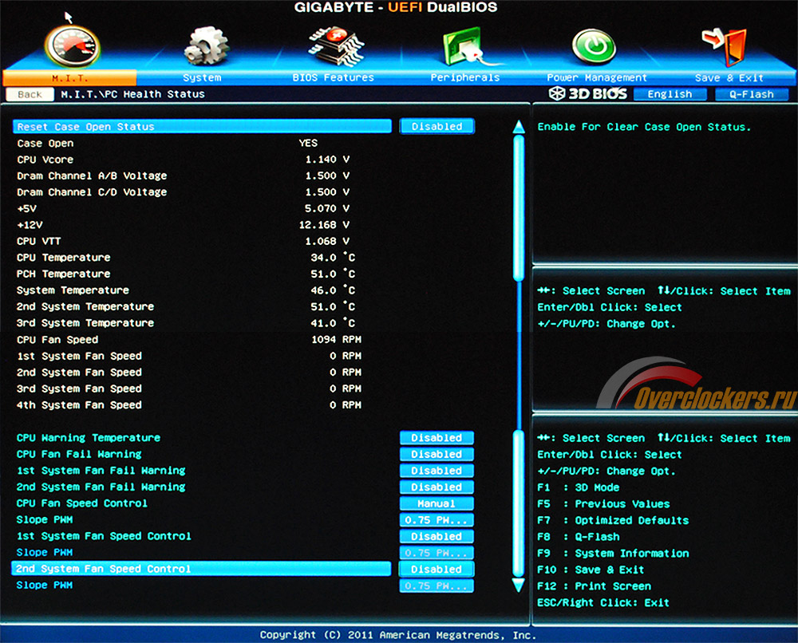Screen dimensions: 798x643
Task: Open the Peripherals tab
Action: (464, 78)
